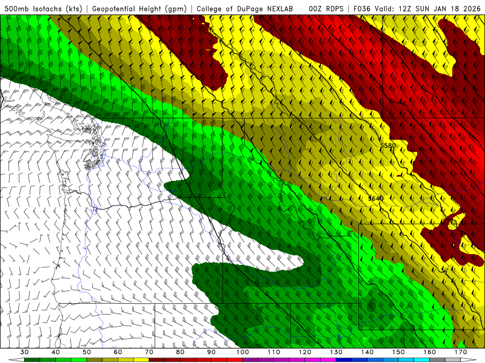Select the bright red 95–100 kt swatch
This screenshot has height=363, width=485.
click(x=235, y=360)
